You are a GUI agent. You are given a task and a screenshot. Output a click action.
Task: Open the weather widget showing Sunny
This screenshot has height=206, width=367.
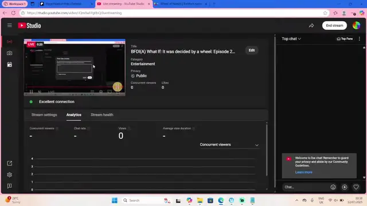[x=12, y=200]
